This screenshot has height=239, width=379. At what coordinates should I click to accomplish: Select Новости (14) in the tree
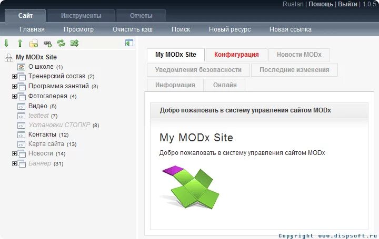47,153
